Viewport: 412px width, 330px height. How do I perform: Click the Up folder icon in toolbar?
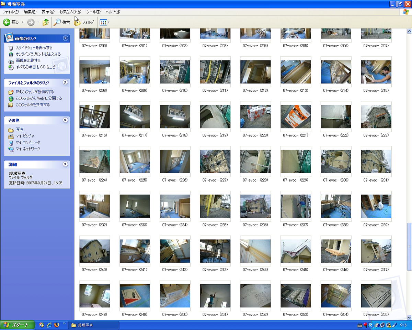click(x=46, y=22)
